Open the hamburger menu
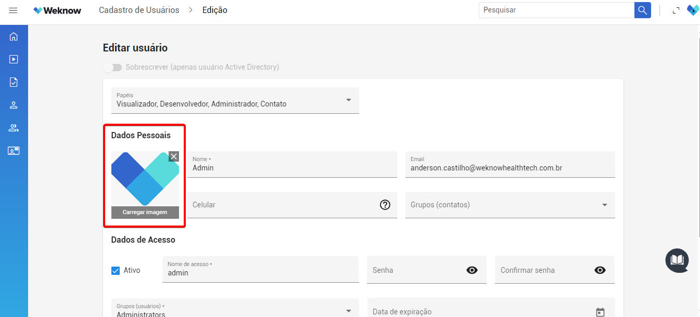The image size is (700, 317). [x=14, y=10]
